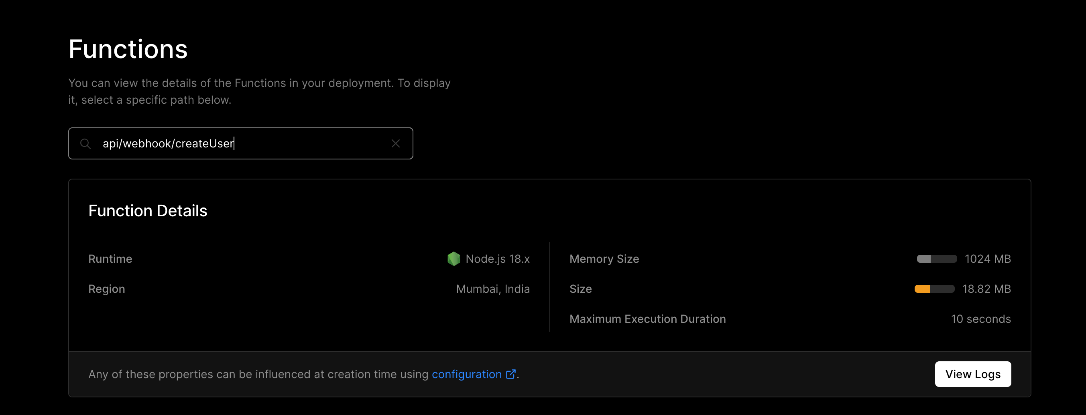1086x415 pixels.
Task: Open the configuration documentation link
Action: [466, 374]
